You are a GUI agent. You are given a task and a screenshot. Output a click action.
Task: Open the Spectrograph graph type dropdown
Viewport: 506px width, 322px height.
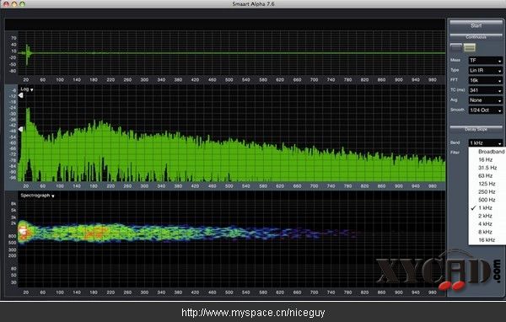coord(37,196)
